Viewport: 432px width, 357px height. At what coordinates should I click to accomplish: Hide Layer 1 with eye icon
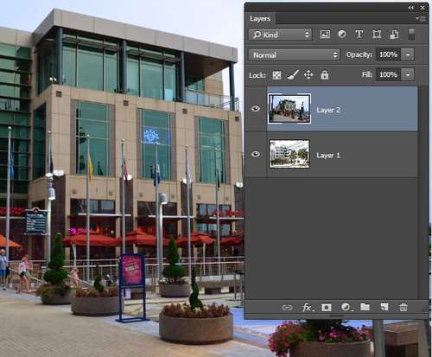click(256, 154)
